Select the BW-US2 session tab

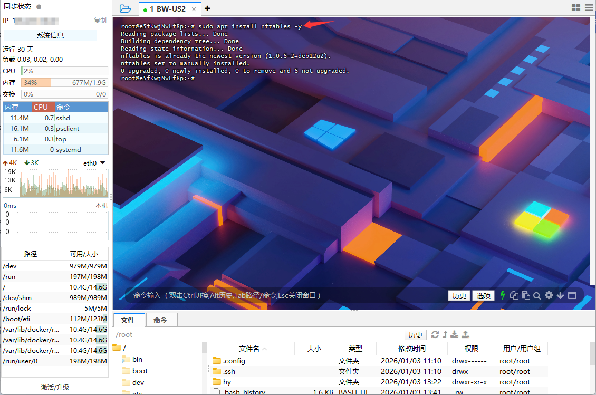[169, 9]
